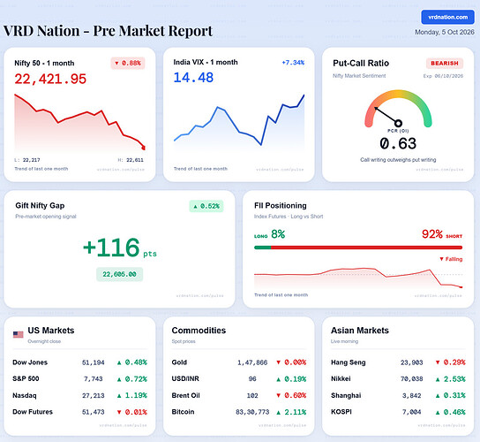The width and height of the screenshot is (480, 442).
Task: Click the Gold price 1,47,866
Action: tap(252, 362)
